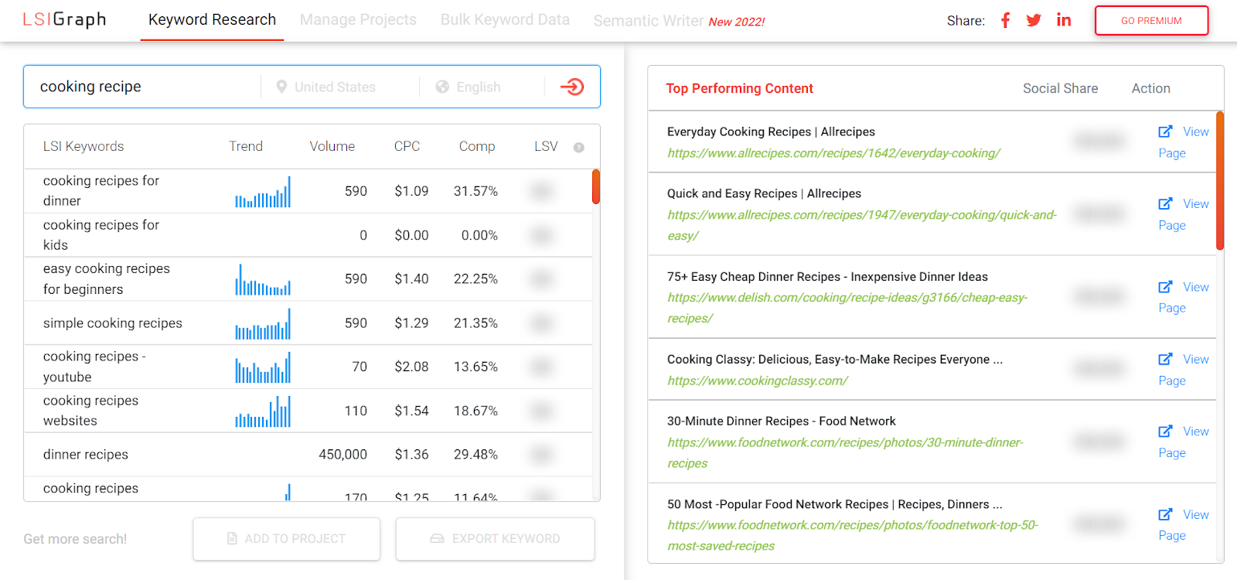View Page for Quick and Easy Recipes
The height and width of the screenshot is (580, 1237).
point(1184,214)
